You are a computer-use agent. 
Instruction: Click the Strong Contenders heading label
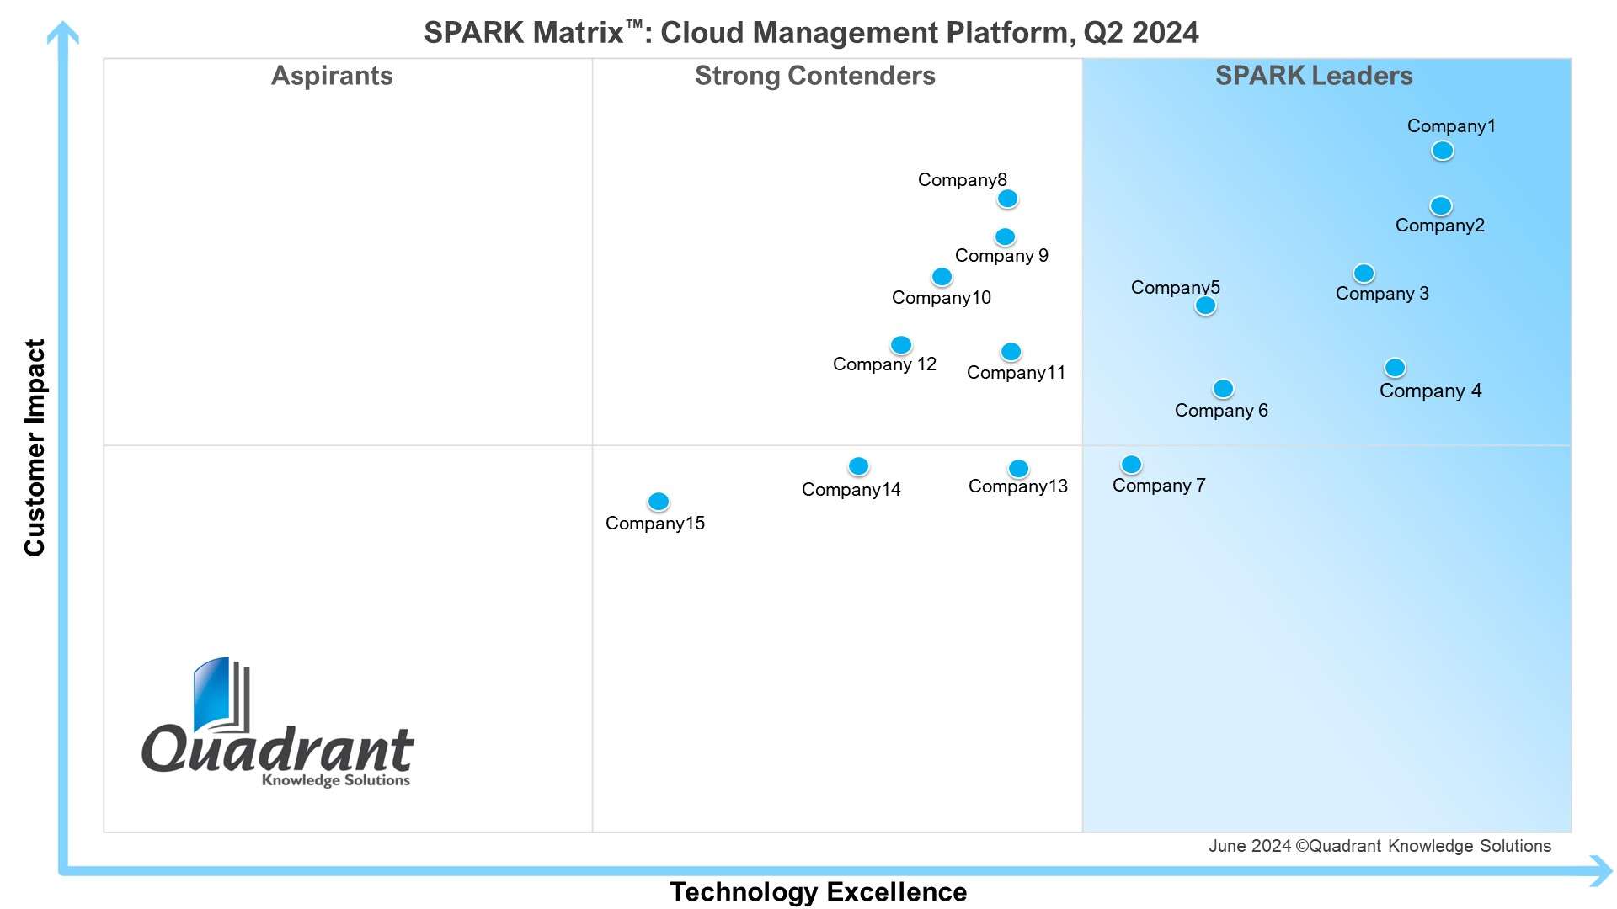(x=814, y=76)
